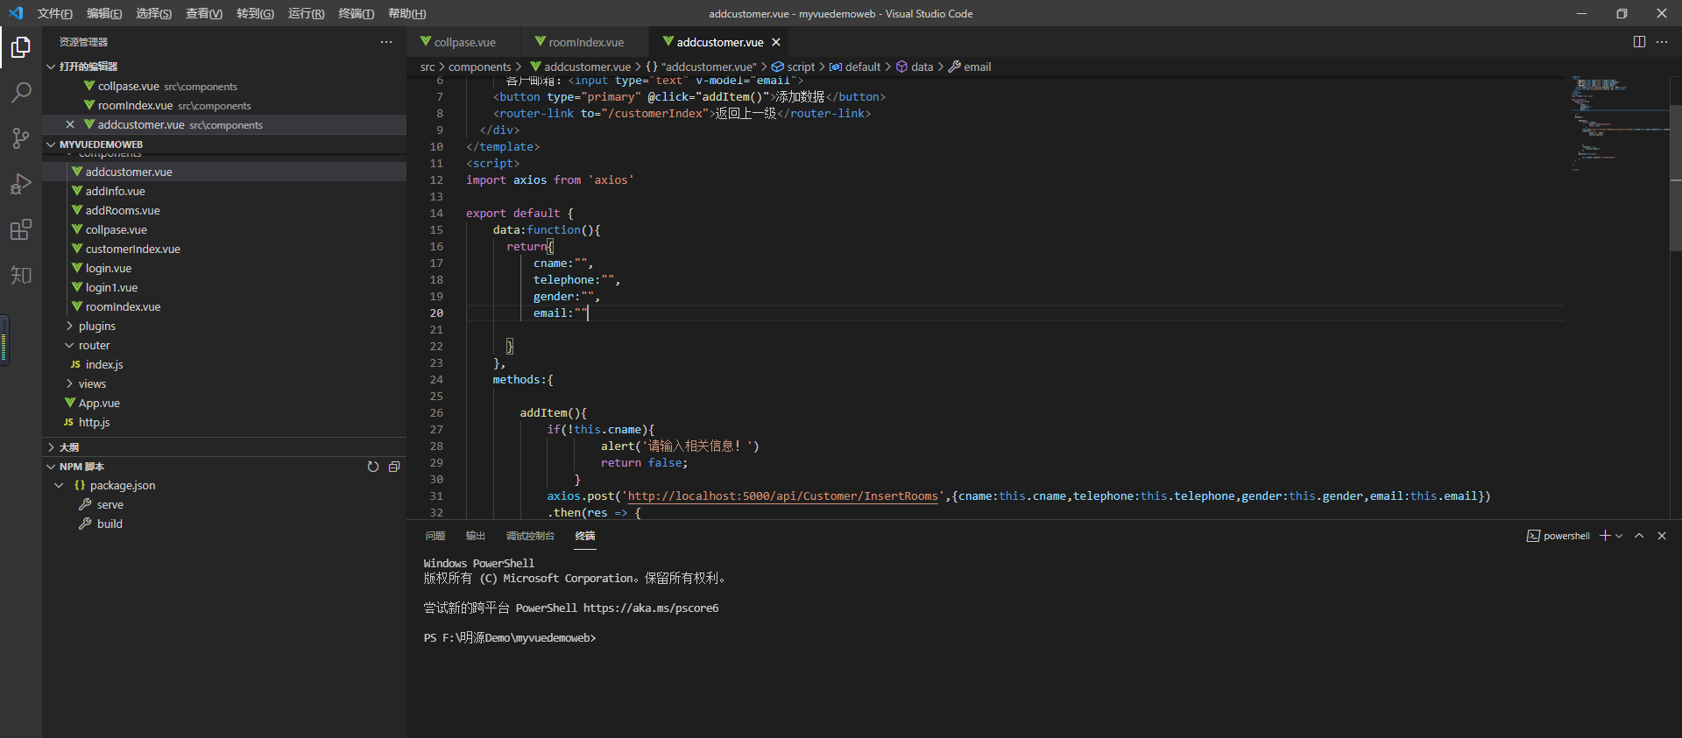Open Explorer panel more actions ellipsis
The width and height of the screenshot is (1682, 738).
coord(386,42)
